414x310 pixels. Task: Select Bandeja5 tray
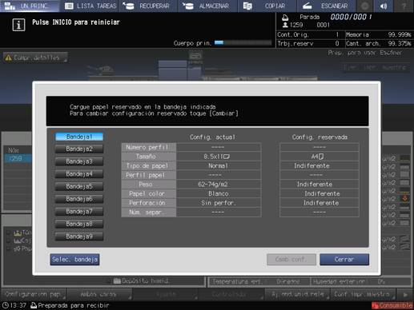point(79,186)
